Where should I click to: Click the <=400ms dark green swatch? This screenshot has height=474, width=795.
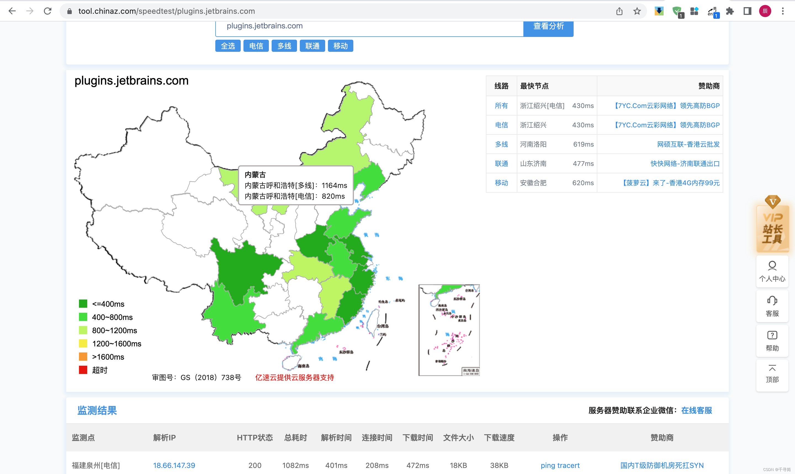(83, 304)
